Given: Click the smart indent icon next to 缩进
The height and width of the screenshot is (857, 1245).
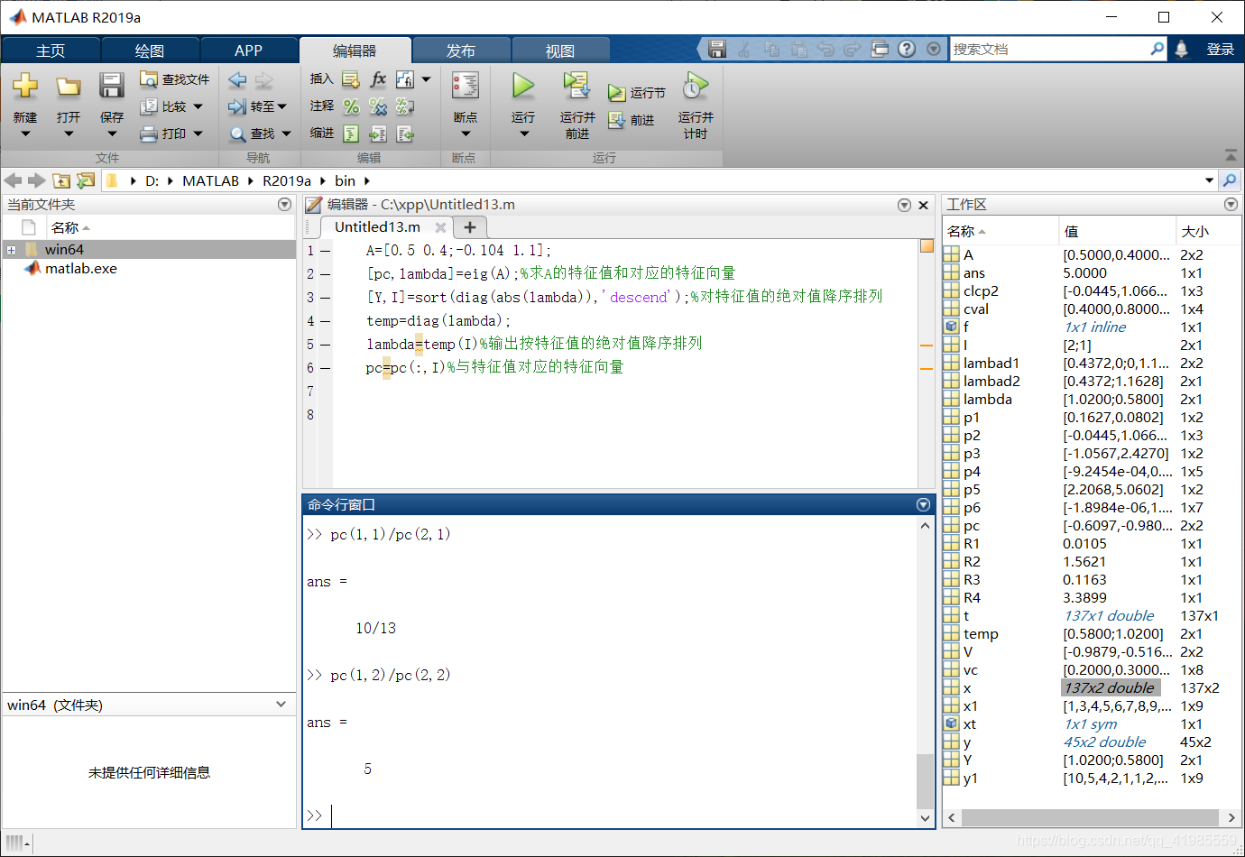Looking at the screenshot, I should coord(351,134).
